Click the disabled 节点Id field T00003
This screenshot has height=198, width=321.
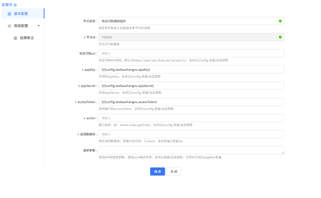[x=191, y=37]
